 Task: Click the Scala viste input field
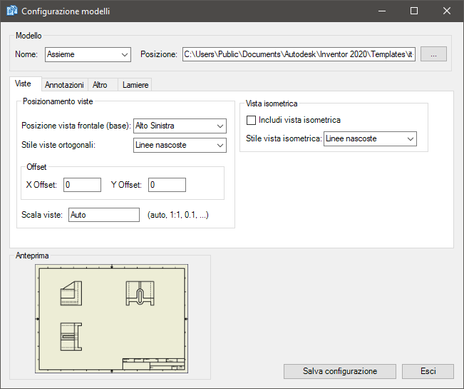[x=104, y=215]
